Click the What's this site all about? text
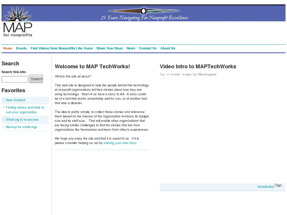 pyautogui.click(x=73, y=77)
